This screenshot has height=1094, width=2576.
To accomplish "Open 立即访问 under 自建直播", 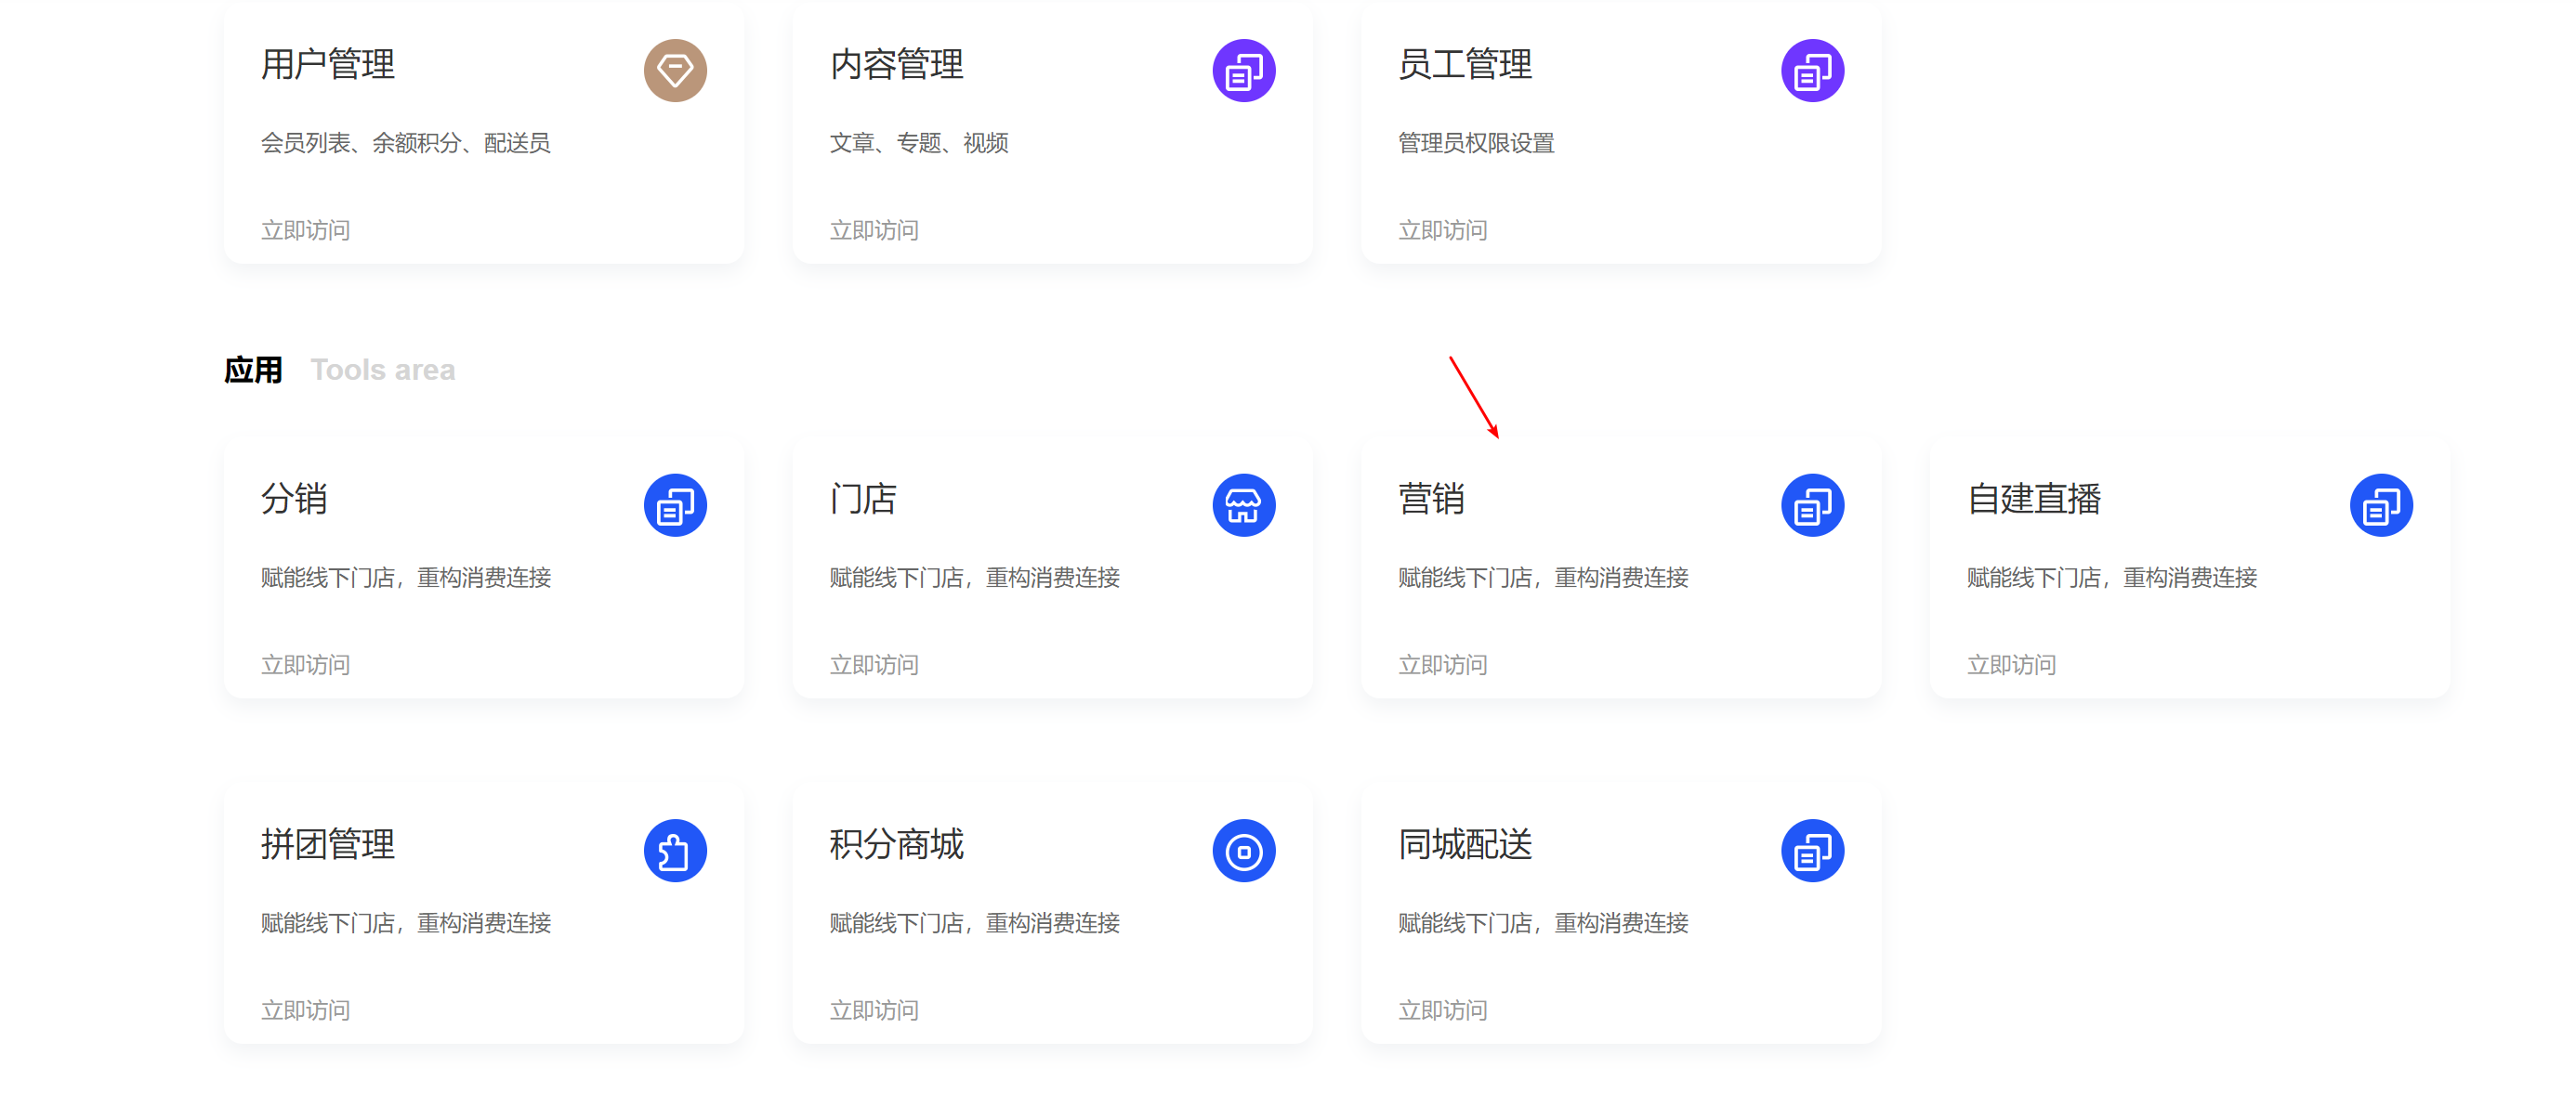I will [2012, 665].
